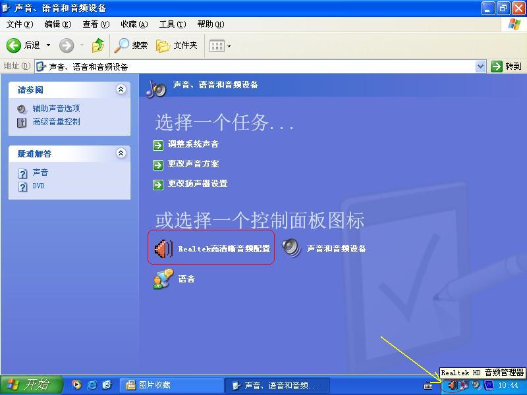
Task: Open the 工具(T) menu
Action: [x=173, y=24]
